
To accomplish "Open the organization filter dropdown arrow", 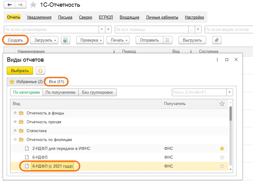I will tap(102, 29).
